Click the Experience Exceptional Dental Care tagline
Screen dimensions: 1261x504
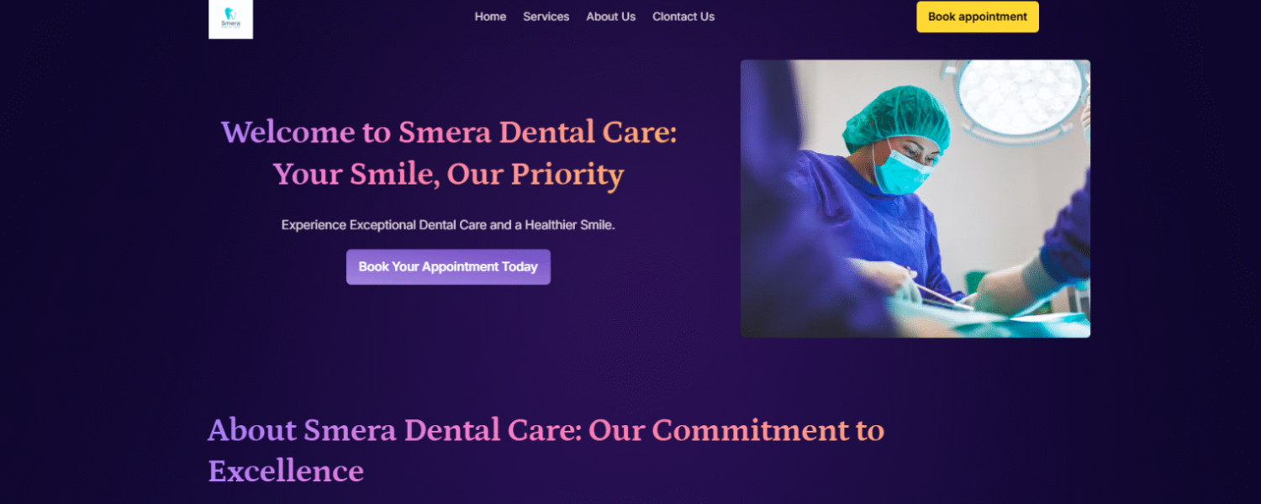click(x=448, y=225)
